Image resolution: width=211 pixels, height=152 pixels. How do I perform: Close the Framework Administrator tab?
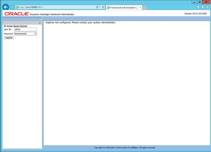[140, 8]
